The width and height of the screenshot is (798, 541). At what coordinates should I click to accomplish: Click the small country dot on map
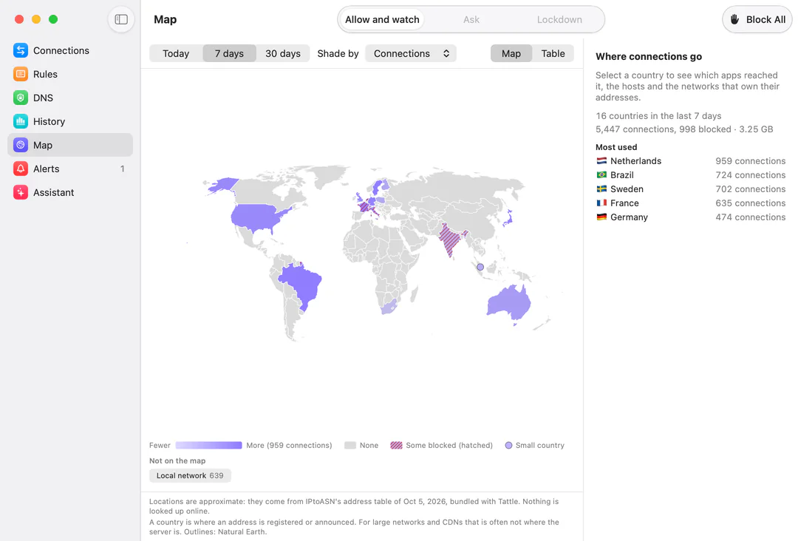click(x=480, y=267)
